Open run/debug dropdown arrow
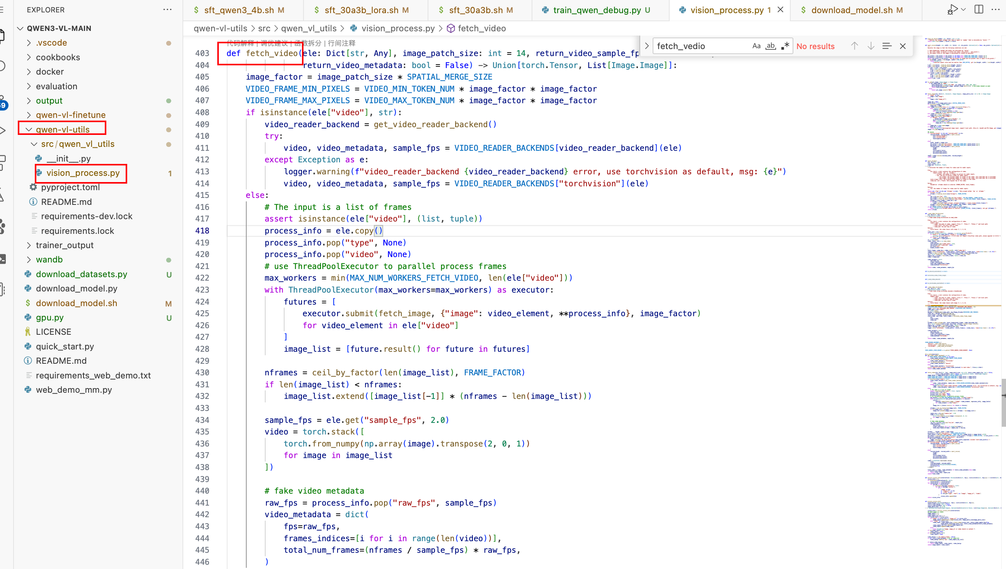 pyautogui.click(x=963, y=9)
